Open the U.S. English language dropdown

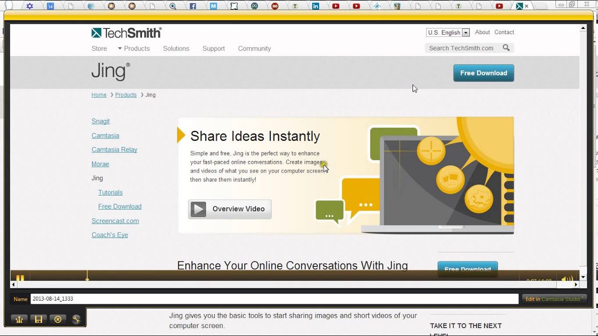(x=448, y=33)
